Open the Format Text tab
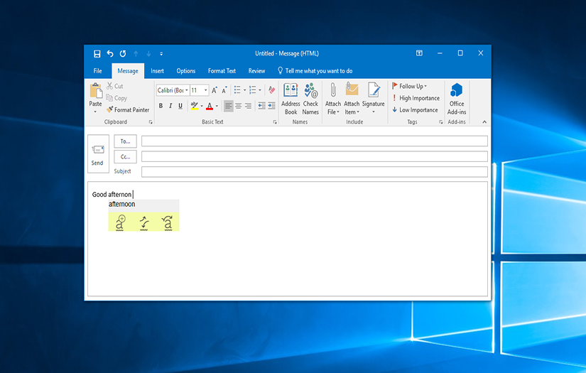Image resolution: width=586 pixels, height=373 pixels. click(x=222, y=70)
